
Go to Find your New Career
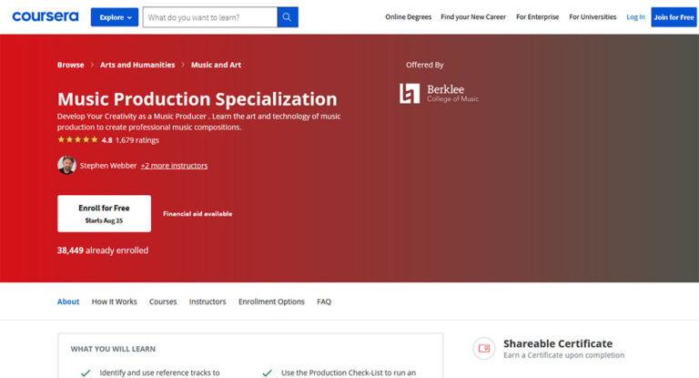[x=473, y=17]
